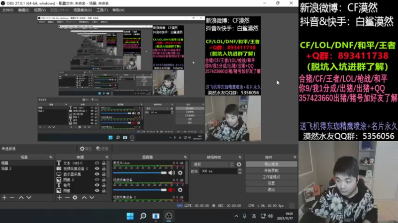
Task: Add a new scene with plus icon
Action: (4, 197)
